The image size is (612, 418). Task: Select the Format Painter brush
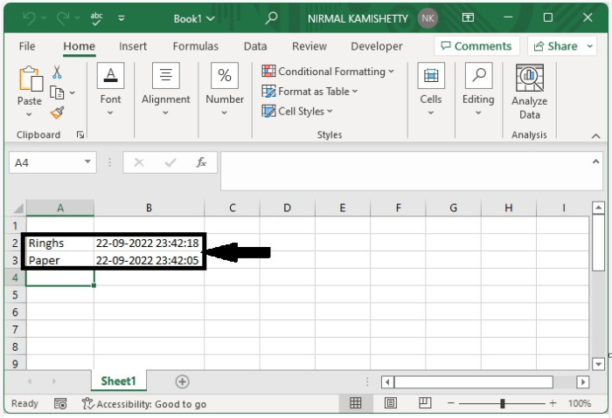(x=57, y=113)
